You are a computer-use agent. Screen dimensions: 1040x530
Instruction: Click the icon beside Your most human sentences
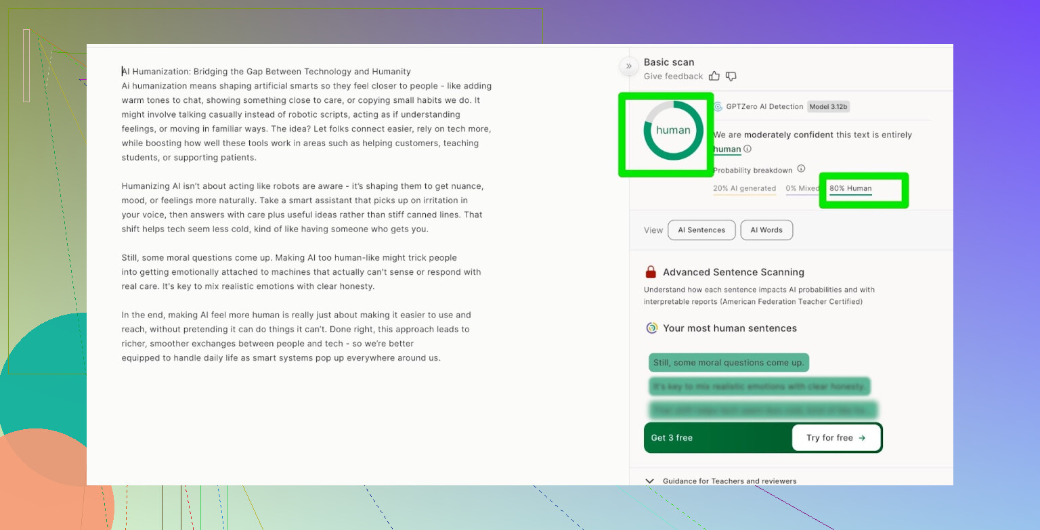(651, 328)
